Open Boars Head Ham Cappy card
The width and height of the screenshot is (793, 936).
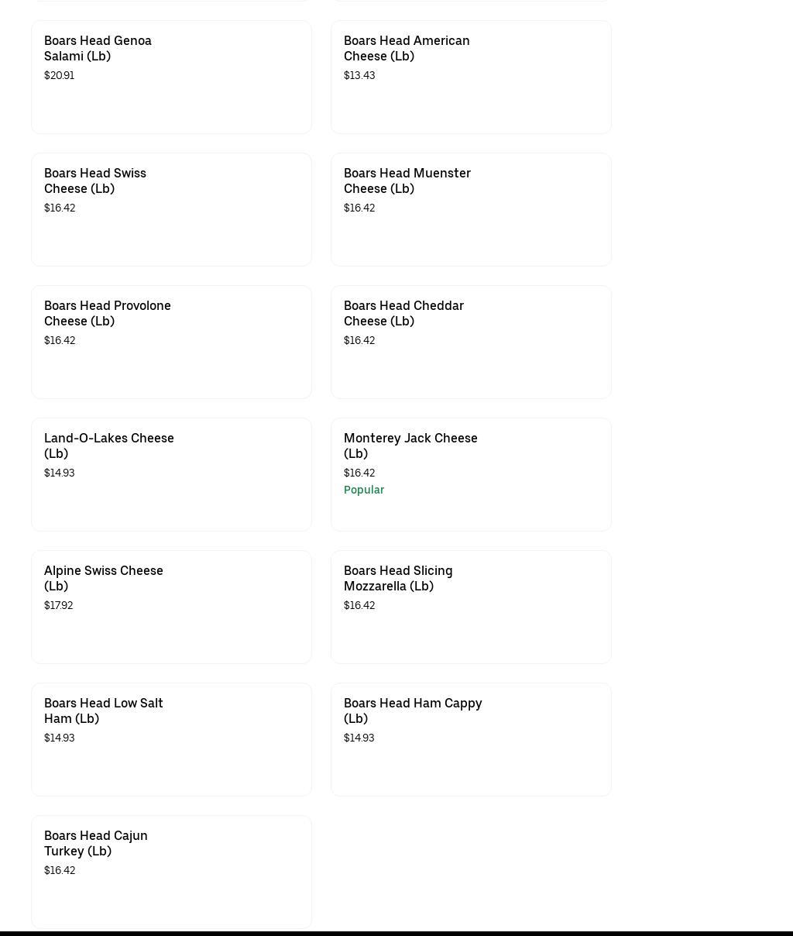tap(471, 740)
